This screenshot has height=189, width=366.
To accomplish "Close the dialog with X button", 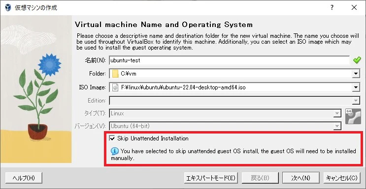I will (x=354, y=8).
